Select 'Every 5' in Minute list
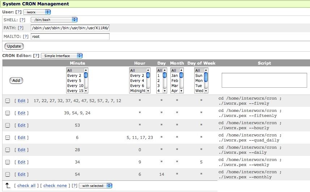The height and width of the screenshot is (192, 310). click(74, 80)
